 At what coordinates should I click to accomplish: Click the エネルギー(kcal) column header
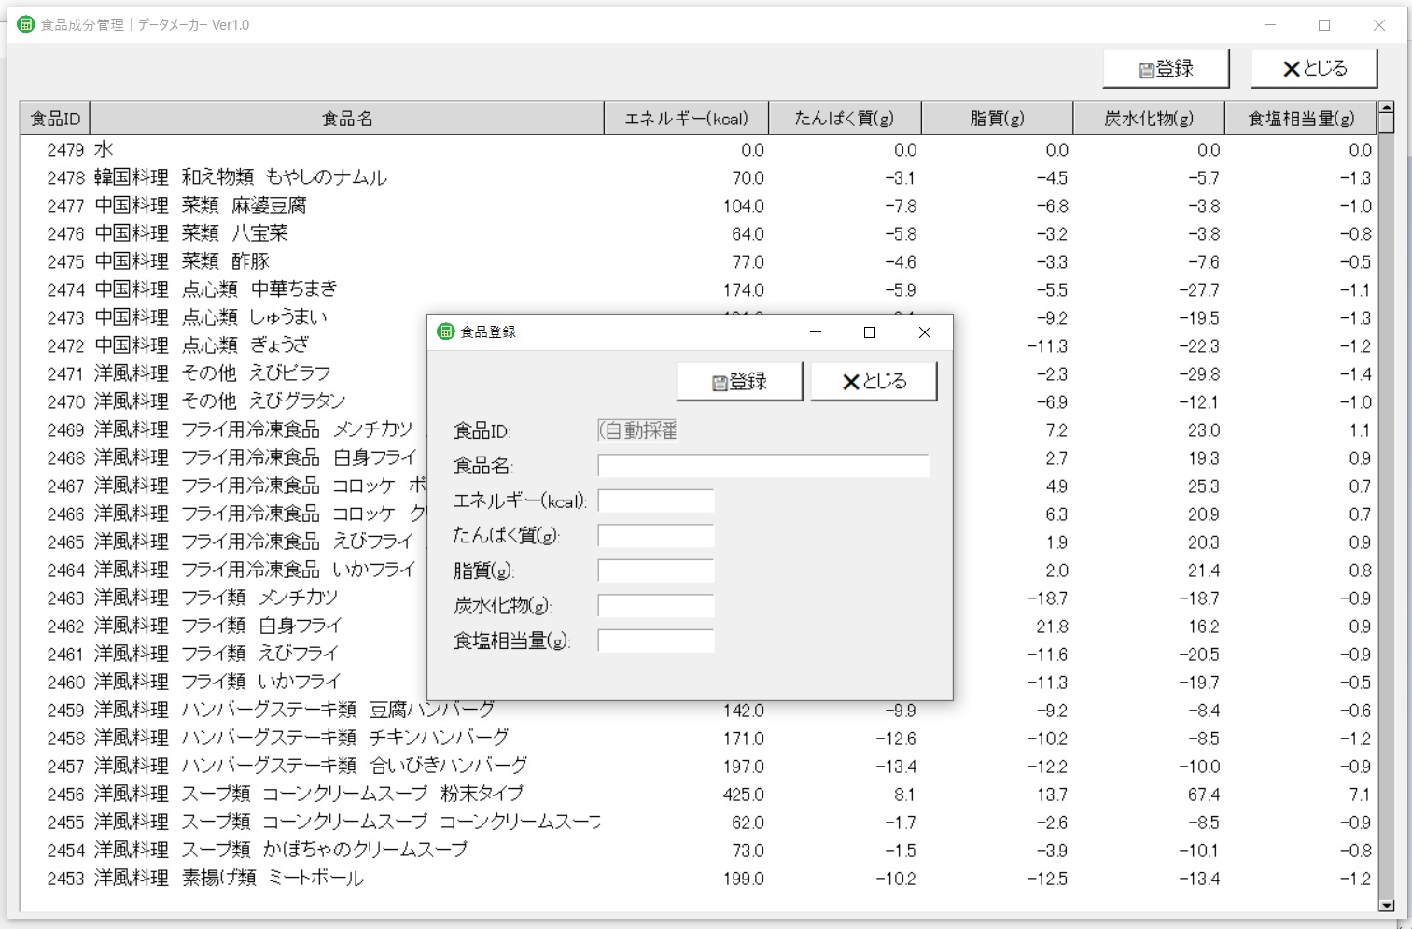(686, 119)
